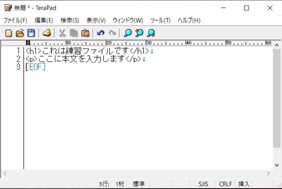Screen dimensions: 282x189
Task: Maximize the TeraPad window
Action: tap(246, 8)
